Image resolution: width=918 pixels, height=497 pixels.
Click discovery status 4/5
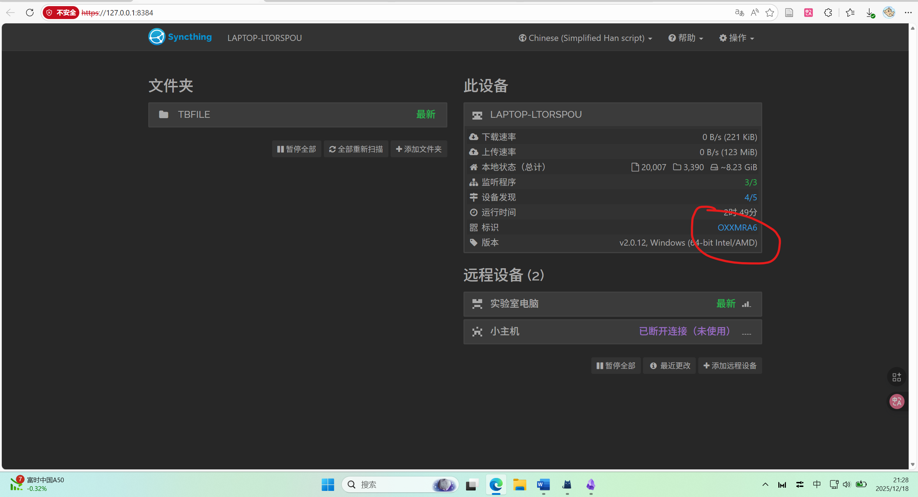(750, 198)
